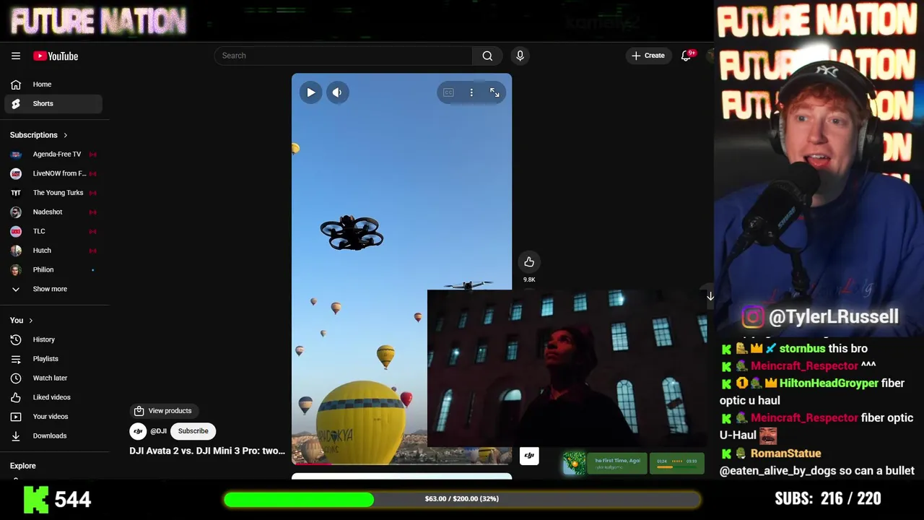Expand the You section arrow
Image resolution: width=924 pixels, height=520 pixels.
[31, 321]
